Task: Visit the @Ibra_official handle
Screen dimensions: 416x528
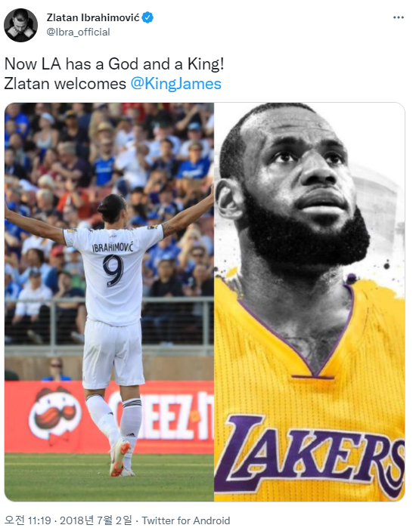Action: (x=78, y=32)
